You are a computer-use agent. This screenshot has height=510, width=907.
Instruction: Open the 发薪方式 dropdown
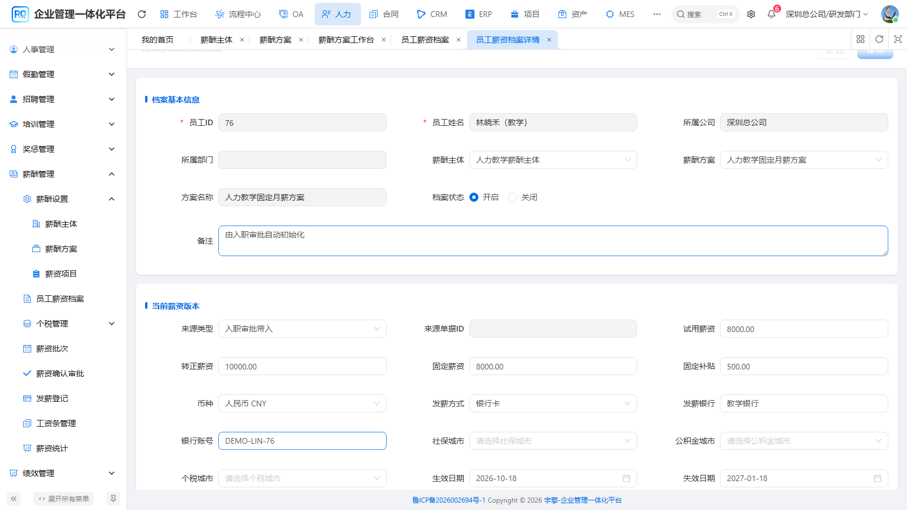coord(553,403)
